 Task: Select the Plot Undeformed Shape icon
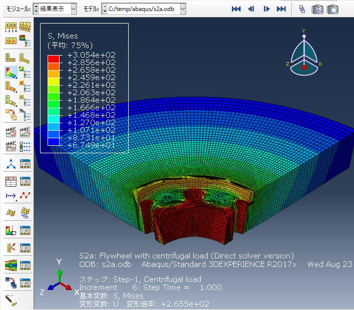[11, 58]
